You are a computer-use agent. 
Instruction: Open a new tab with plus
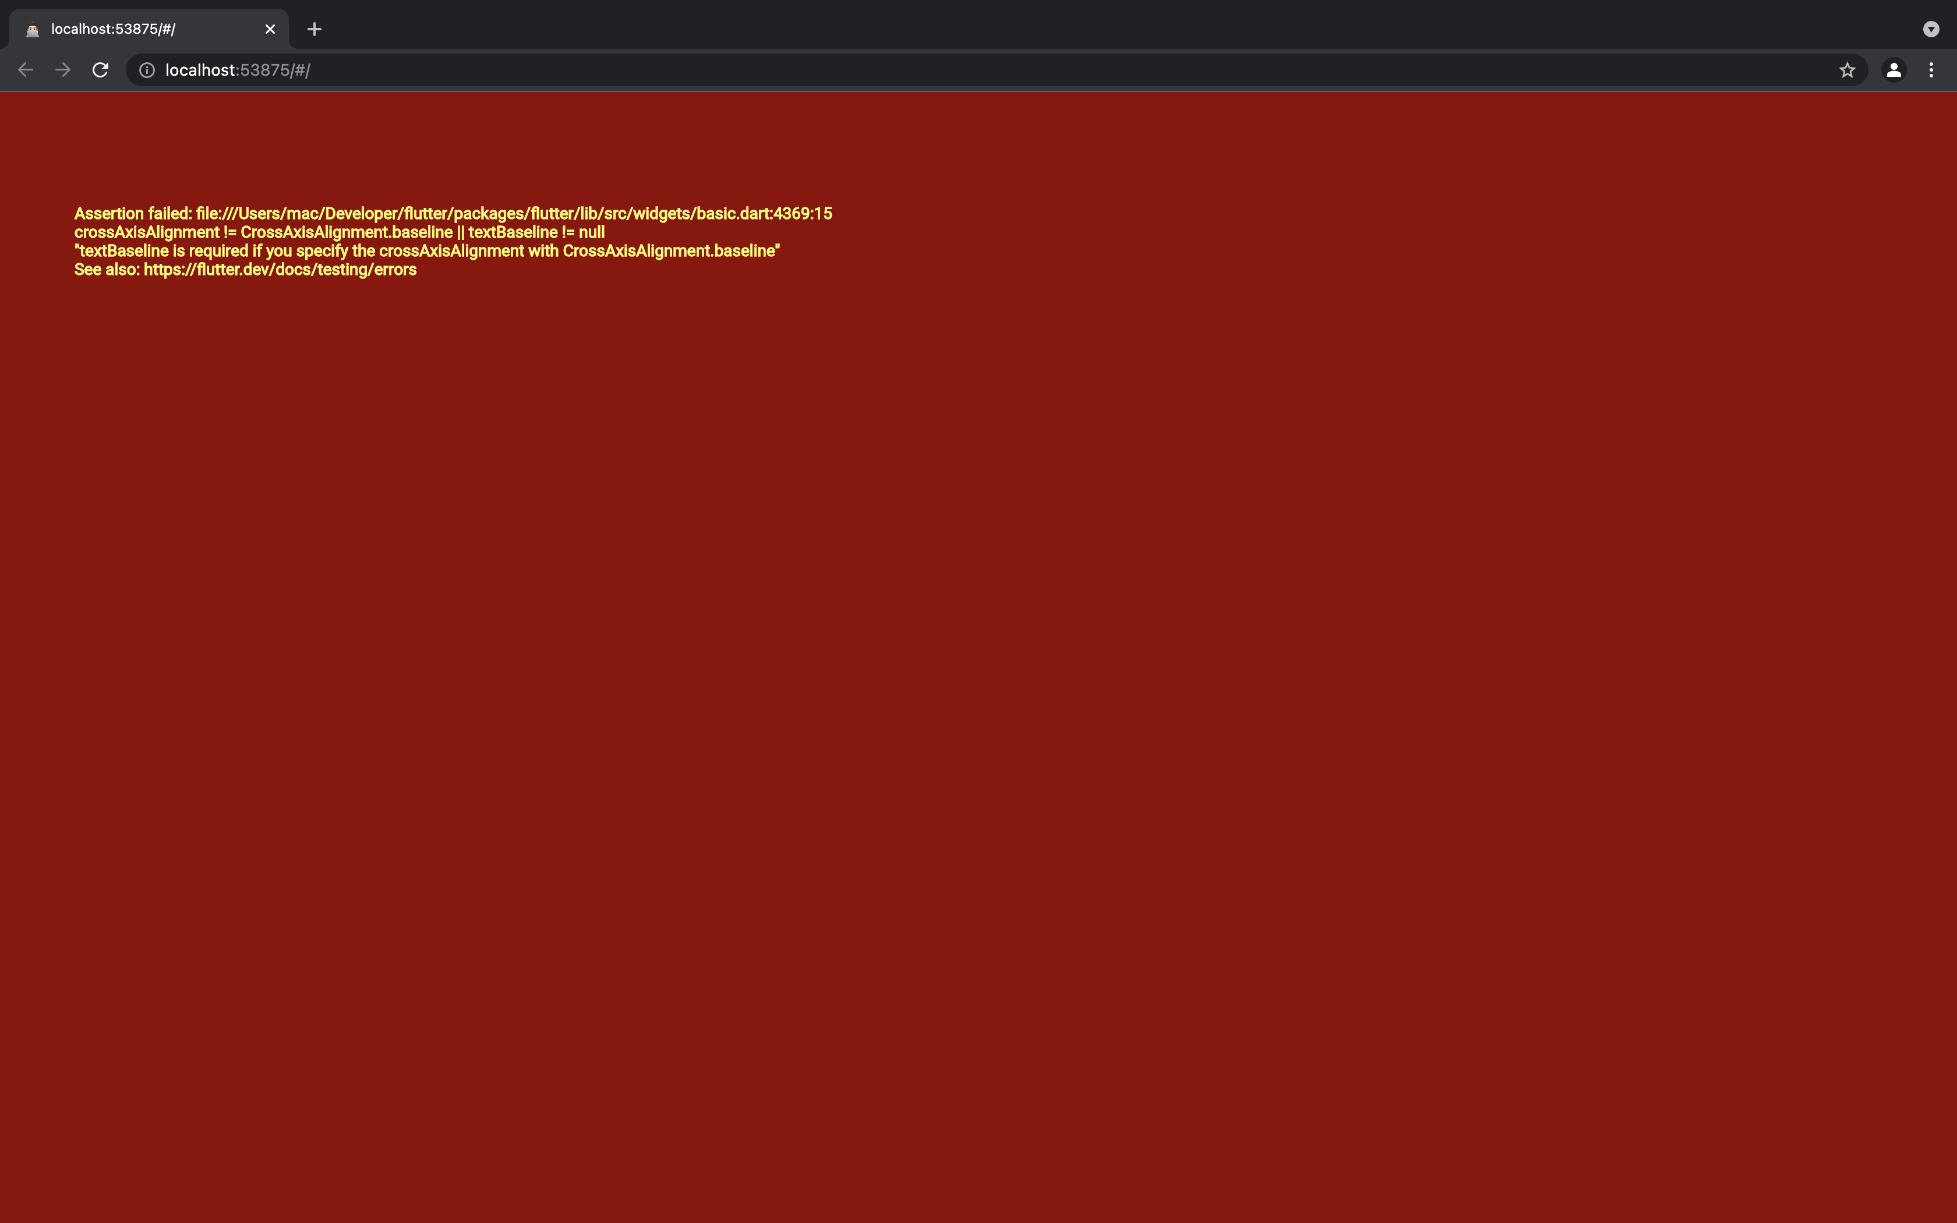pyautogui.click(x=315, y=29)
